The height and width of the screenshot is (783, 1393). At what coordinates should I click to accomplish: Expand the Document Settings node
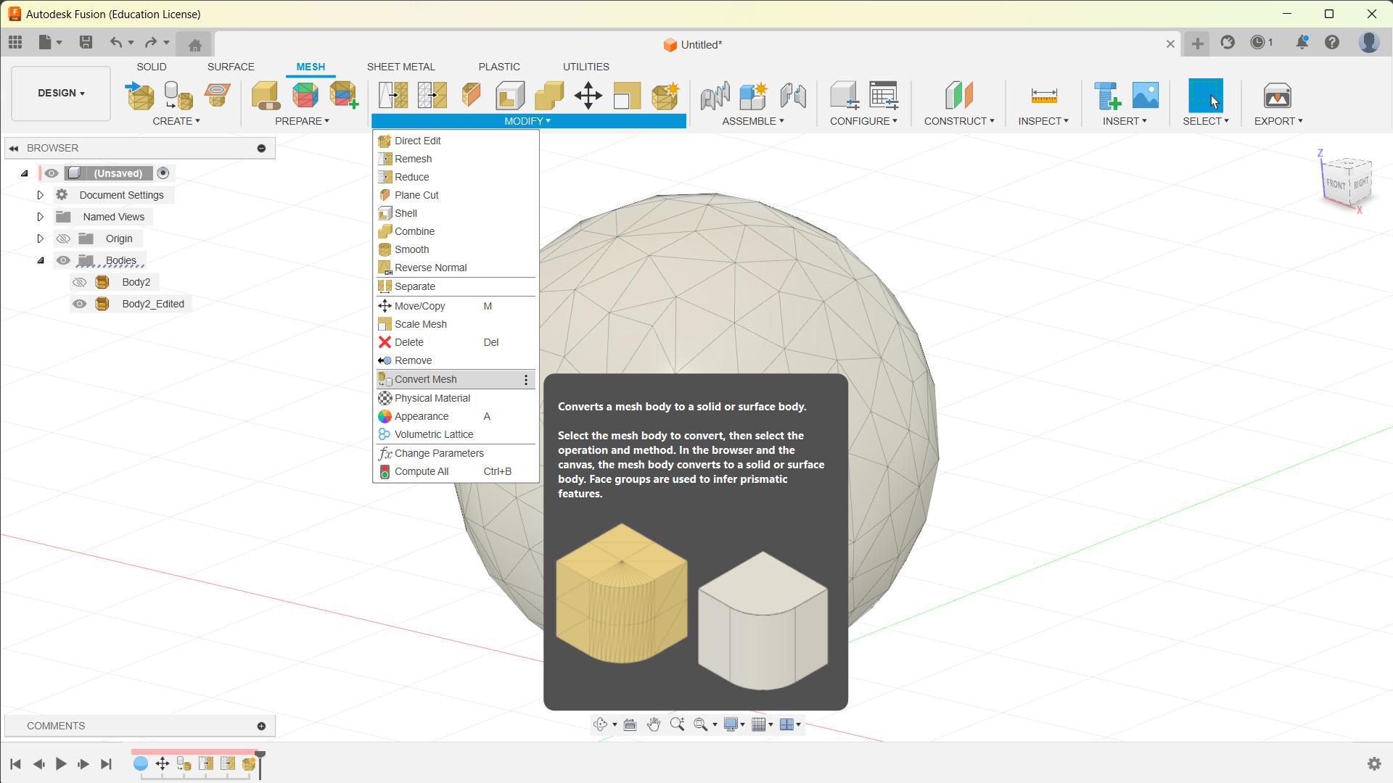click(x=41, y=195)
